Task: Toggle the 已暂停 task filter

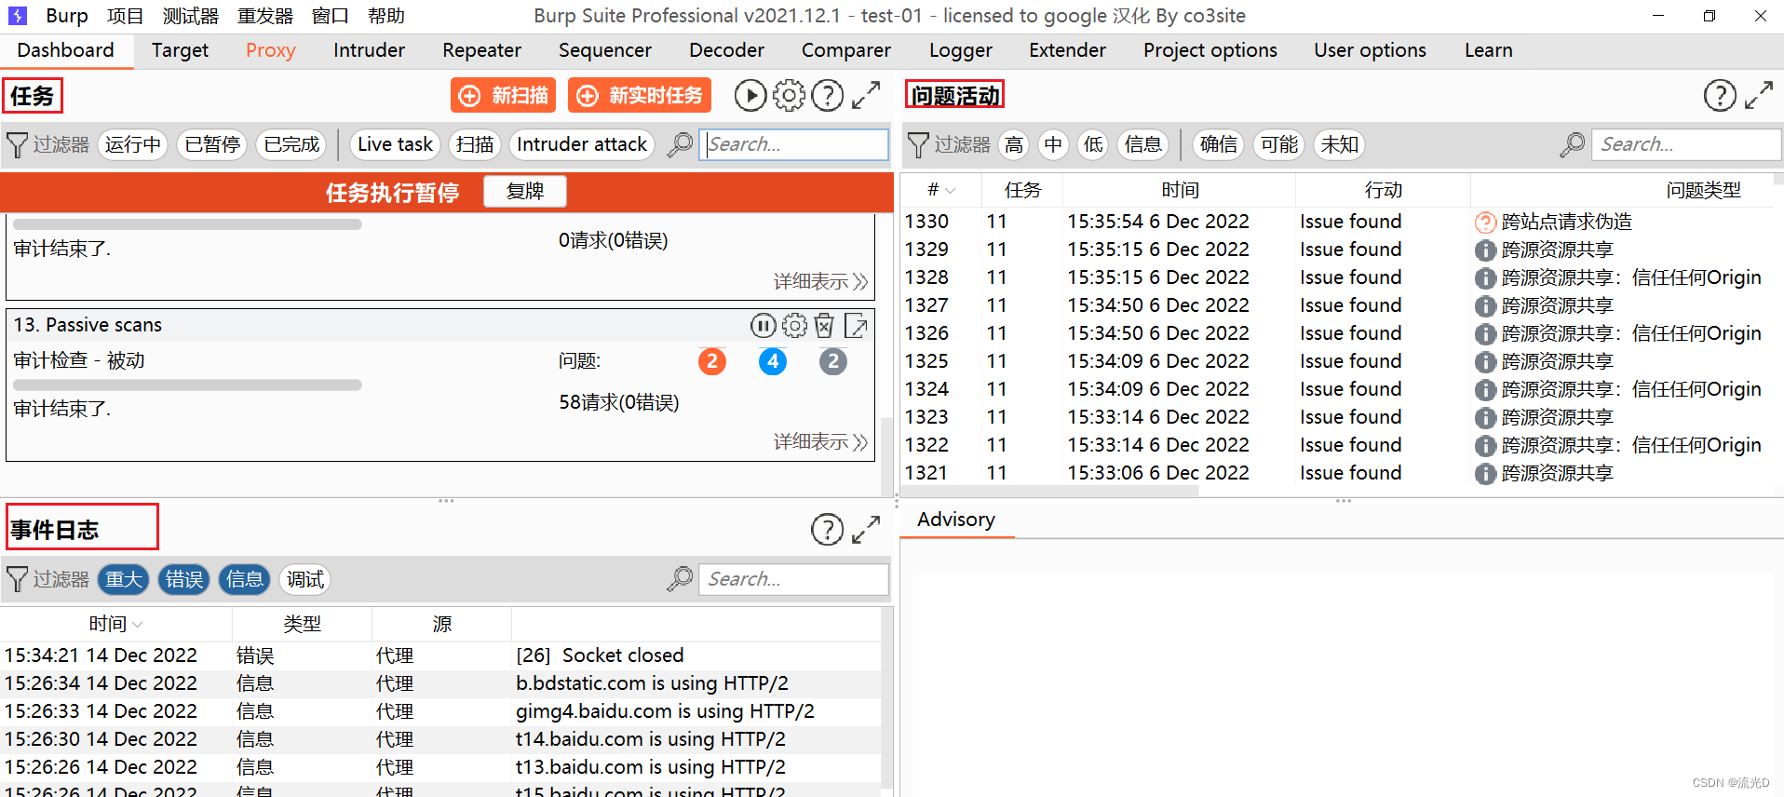Action: (x=212, y=144)
